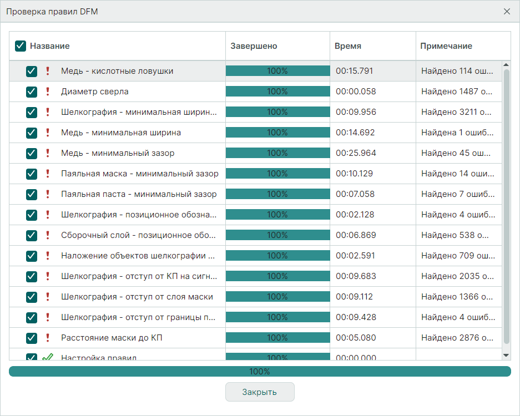
Task: Click the error icon for "Медь - минимальный зазор"
Action: (x=48, y=153)
